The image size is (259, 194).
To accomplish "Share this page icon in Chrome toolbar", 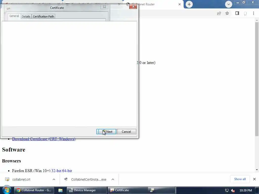I will pyautogui.click(x=219, y=13).
